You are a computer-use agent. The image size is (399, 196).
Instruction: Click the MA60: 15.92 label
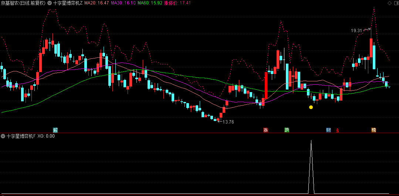click(150, 3)
